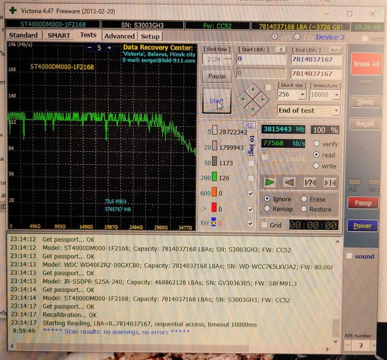Click the reverse scan arrow button
Screen dimensions: 387x360
coord(289,183)
